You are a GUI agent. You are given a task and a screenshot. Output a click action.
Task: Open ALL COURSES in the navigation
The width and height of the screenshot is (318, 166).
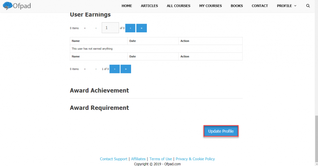pyautogui.click(x=179, y=6)
